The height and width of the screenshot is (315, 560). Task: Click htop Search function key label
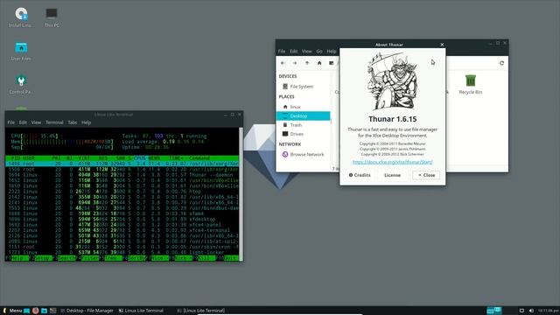point(66,258)
